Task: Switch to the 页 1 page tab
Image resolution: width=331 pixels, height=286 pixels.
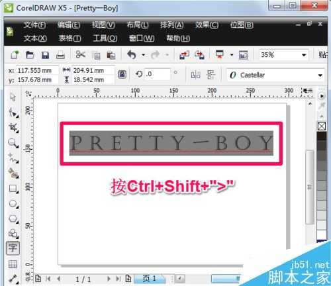Action: click(150, 279)
